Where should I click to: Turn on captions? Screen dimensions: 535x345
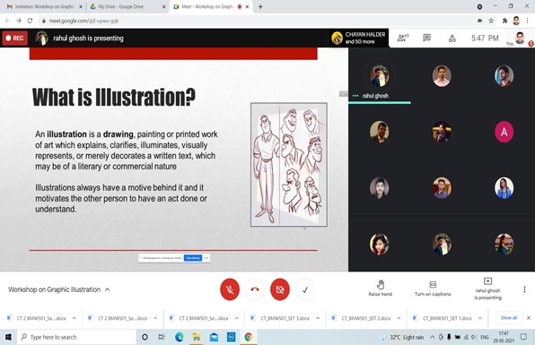tap(433, 289)
